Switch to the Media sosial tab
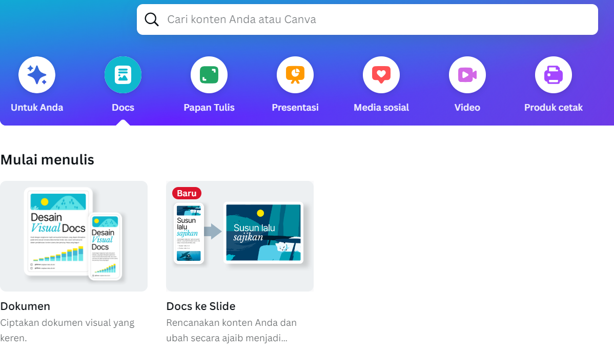The height and width of the screenshot is (352, 614). [381, 108]
